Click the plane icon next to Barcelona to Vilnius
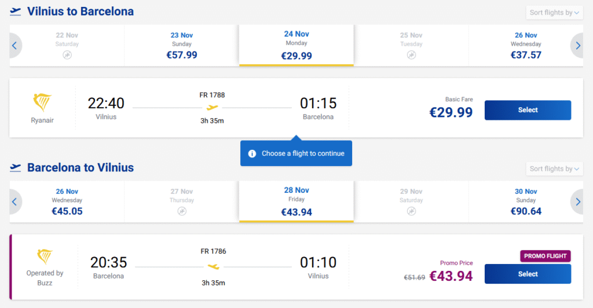593x308 pixels. pyautogui.click(x=16, y=168)
